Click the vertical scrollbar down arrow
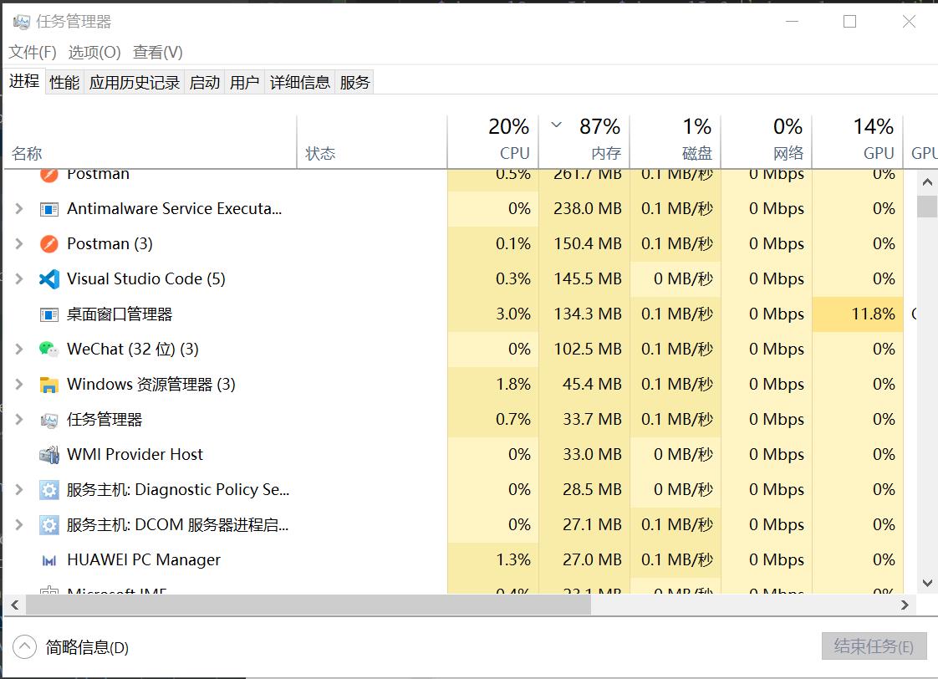938x679 pixels. click(926, 583)
